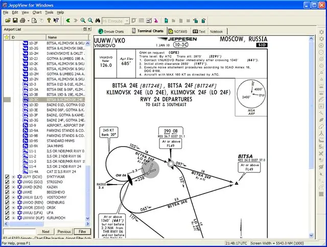Click the Open folder toolbar icon
The image size is (327, 247).
[x=8, y=20]
